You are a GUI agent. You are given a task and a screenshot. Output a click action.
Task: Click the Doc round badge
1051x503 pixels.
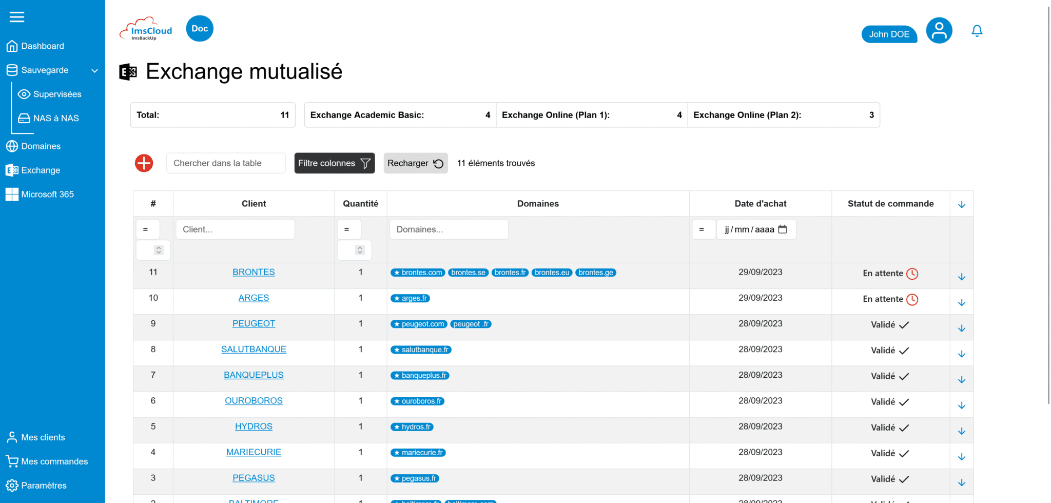[200, 29]
